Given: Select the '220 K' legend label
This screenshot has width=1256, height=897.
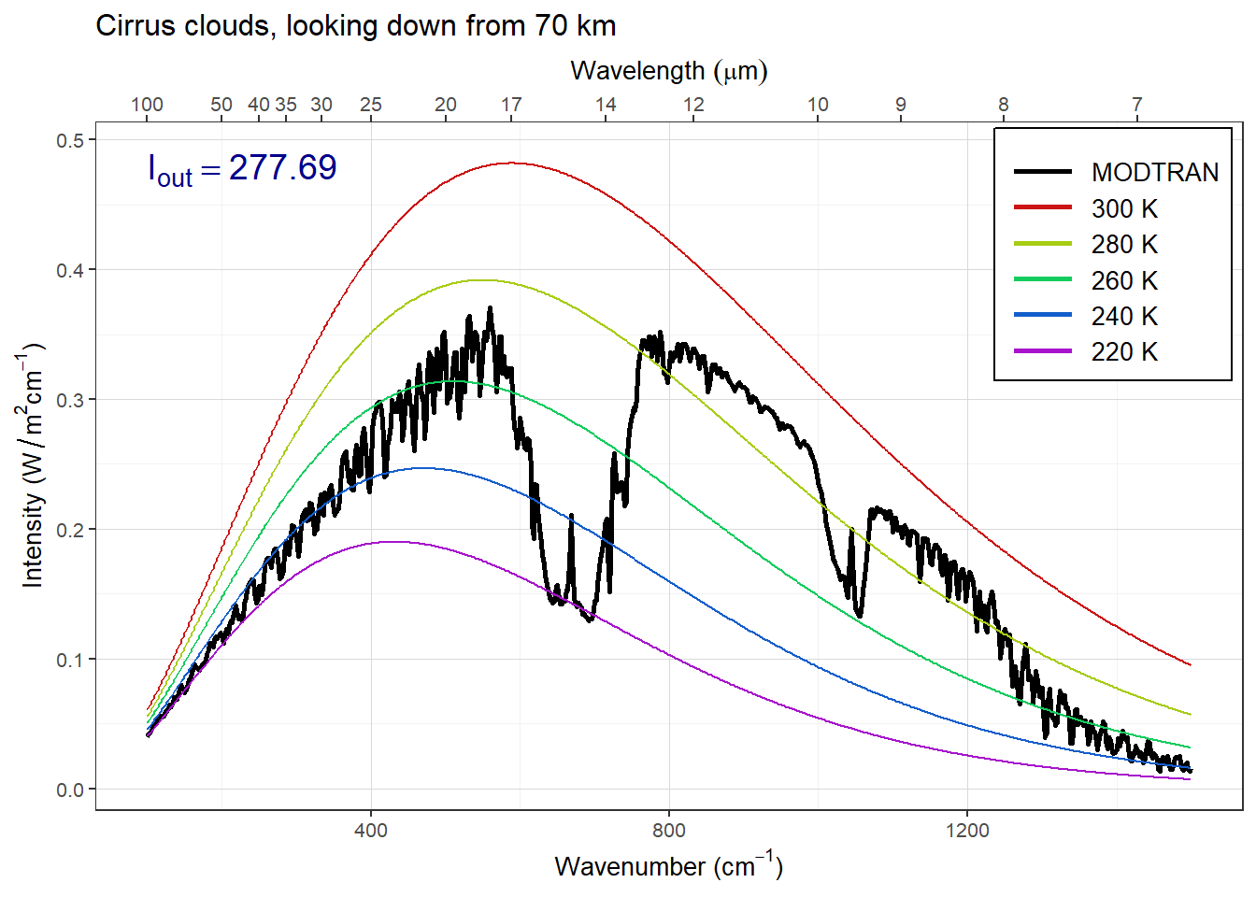Looking at the screenshot, I should [1124, 352].
